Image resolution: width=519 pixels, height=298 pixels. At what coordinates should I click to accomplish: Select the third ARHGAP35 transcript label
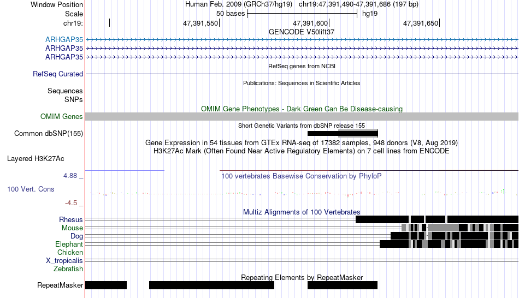(64, 57)
